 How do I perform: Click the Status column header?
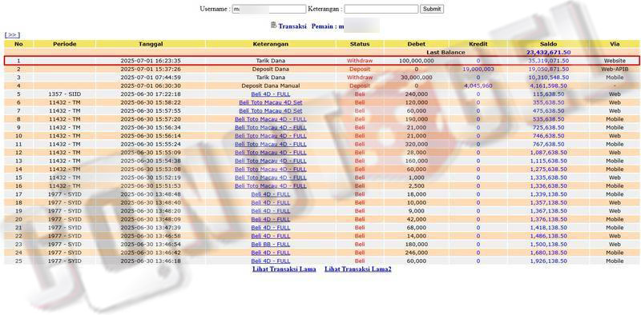pos(360,44)
